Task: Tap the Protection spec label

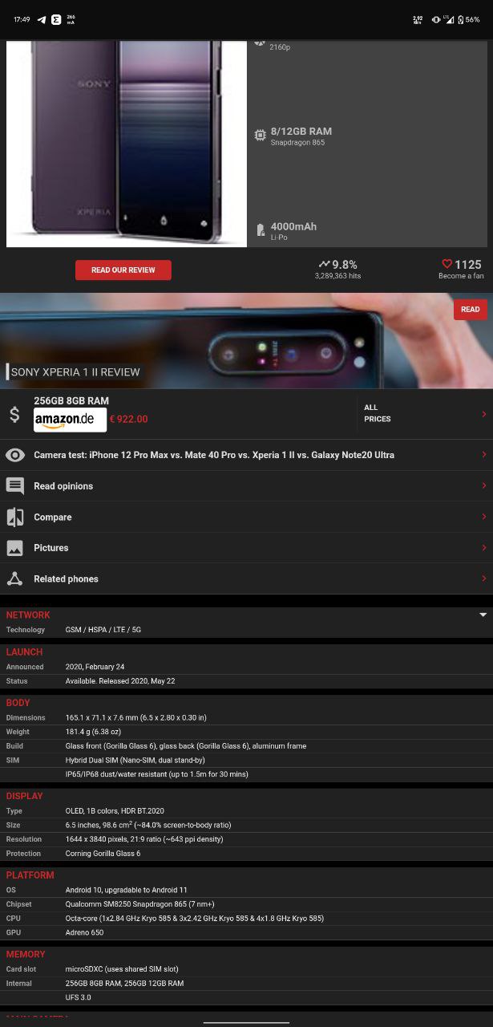Action: point(23,854)
